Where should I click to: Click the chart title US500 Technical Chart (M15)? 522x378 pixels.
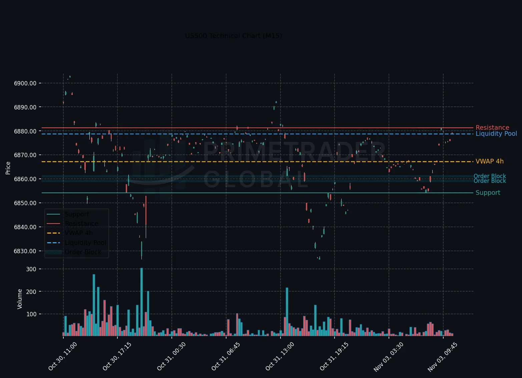tap(233, 36)
